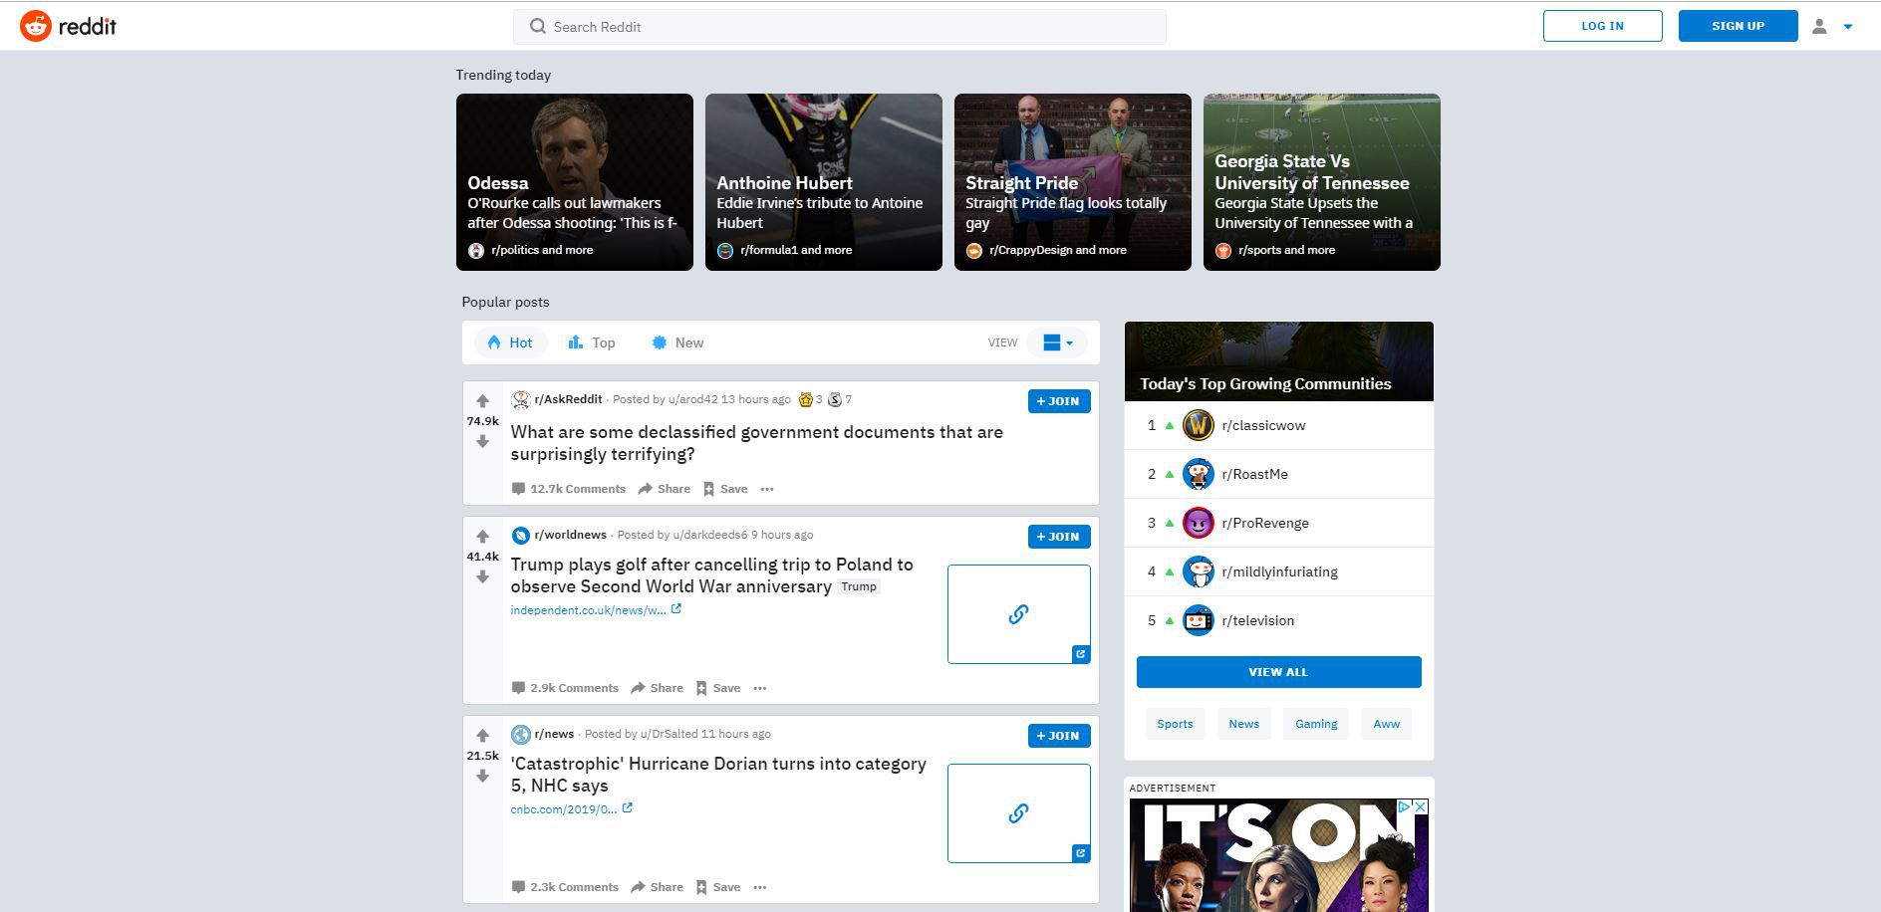
Task: Click external link icon beside independent.co.uk
Action: click(x=676, y=609)
